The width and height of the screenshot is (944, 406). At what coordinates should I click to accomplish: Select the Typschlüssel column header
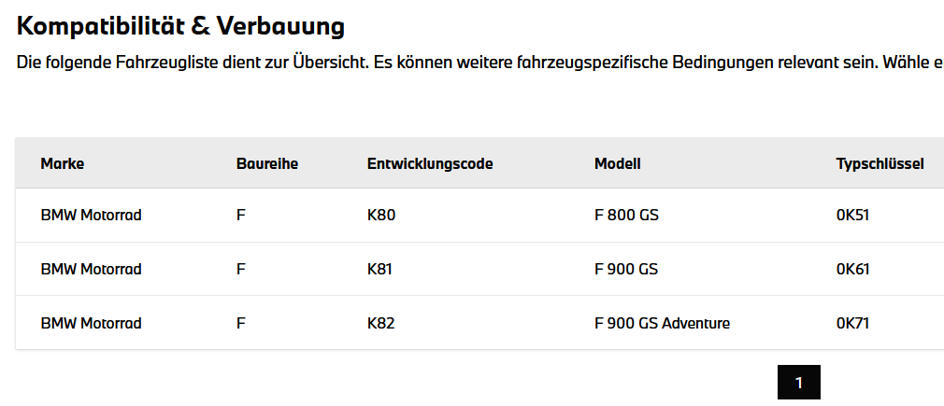[880, 163]
